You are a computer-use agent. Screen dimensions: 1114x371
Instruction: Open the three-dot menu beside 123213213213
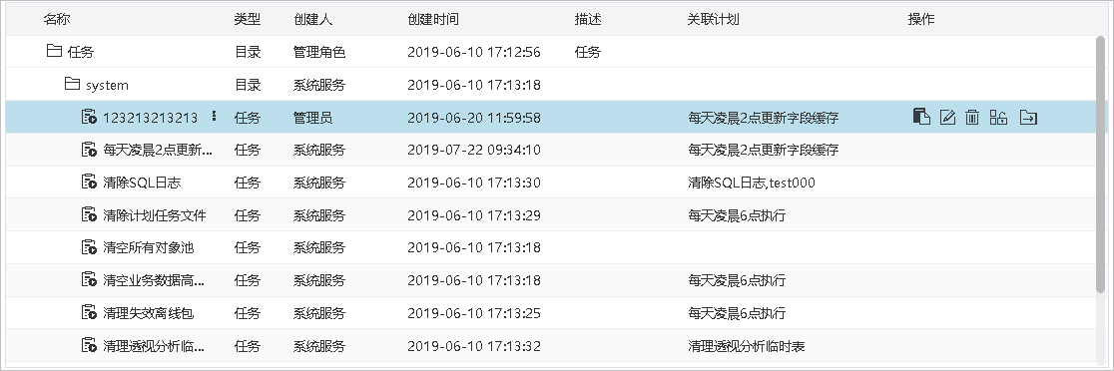click(214, 117)
